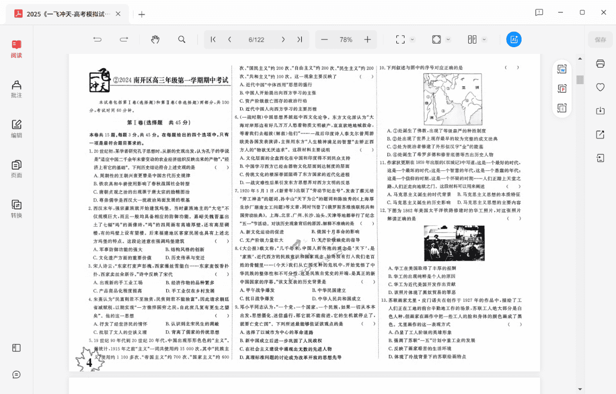
Task: Open the feedback chat bubble icon
Action: coord(16,375)
